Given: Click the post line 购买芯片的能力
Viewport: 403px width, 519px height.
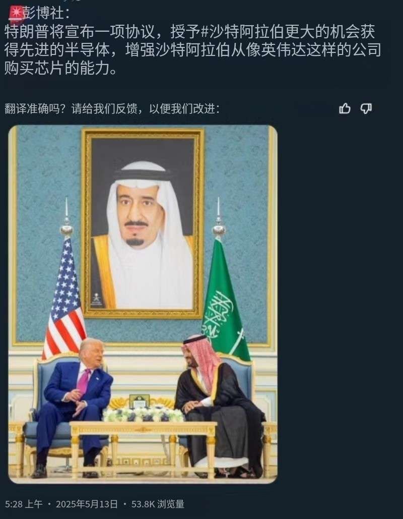Looking at the screenshot, I should coord(61,68).
